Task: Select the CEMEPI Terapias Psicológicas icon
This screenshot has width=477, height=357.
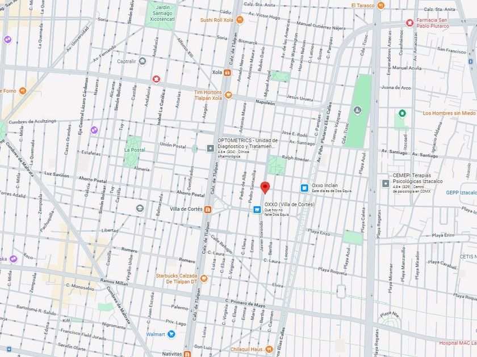Action: (x=386, y=184)
